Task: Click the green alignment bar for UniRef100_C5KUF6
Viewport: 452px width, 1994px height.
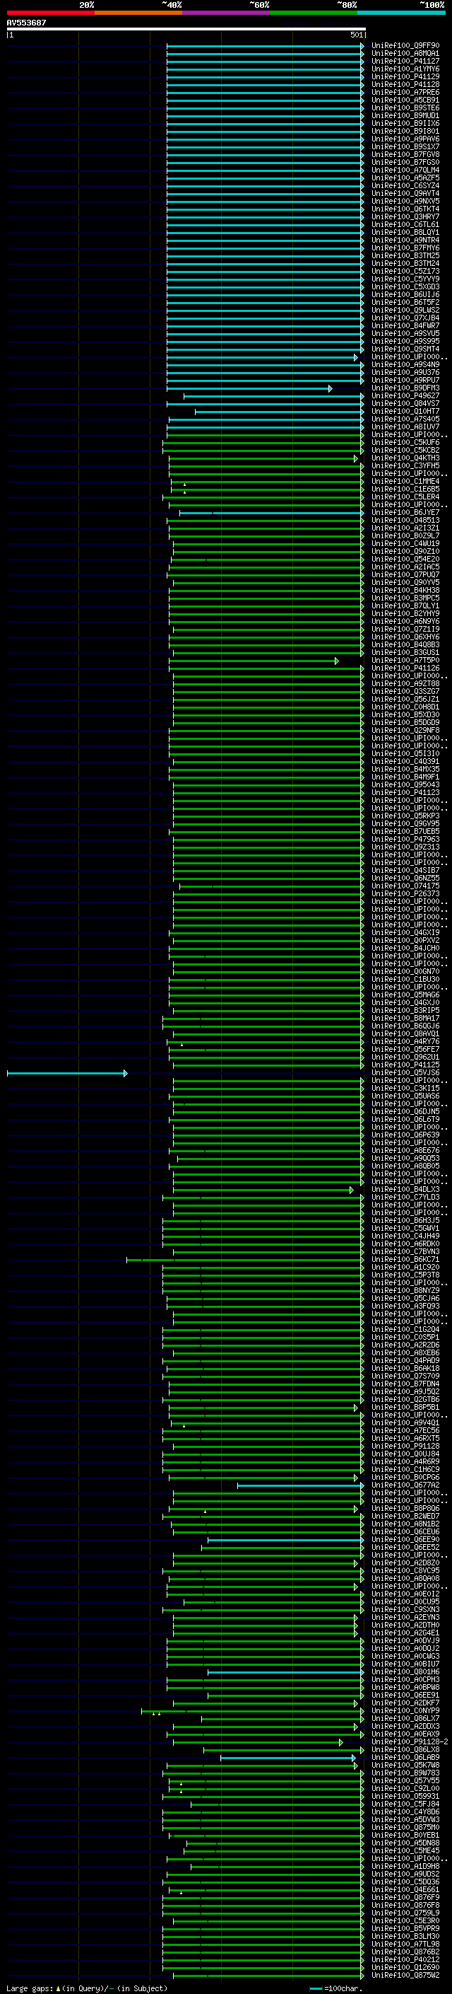Action: click(x=262, y=444)
